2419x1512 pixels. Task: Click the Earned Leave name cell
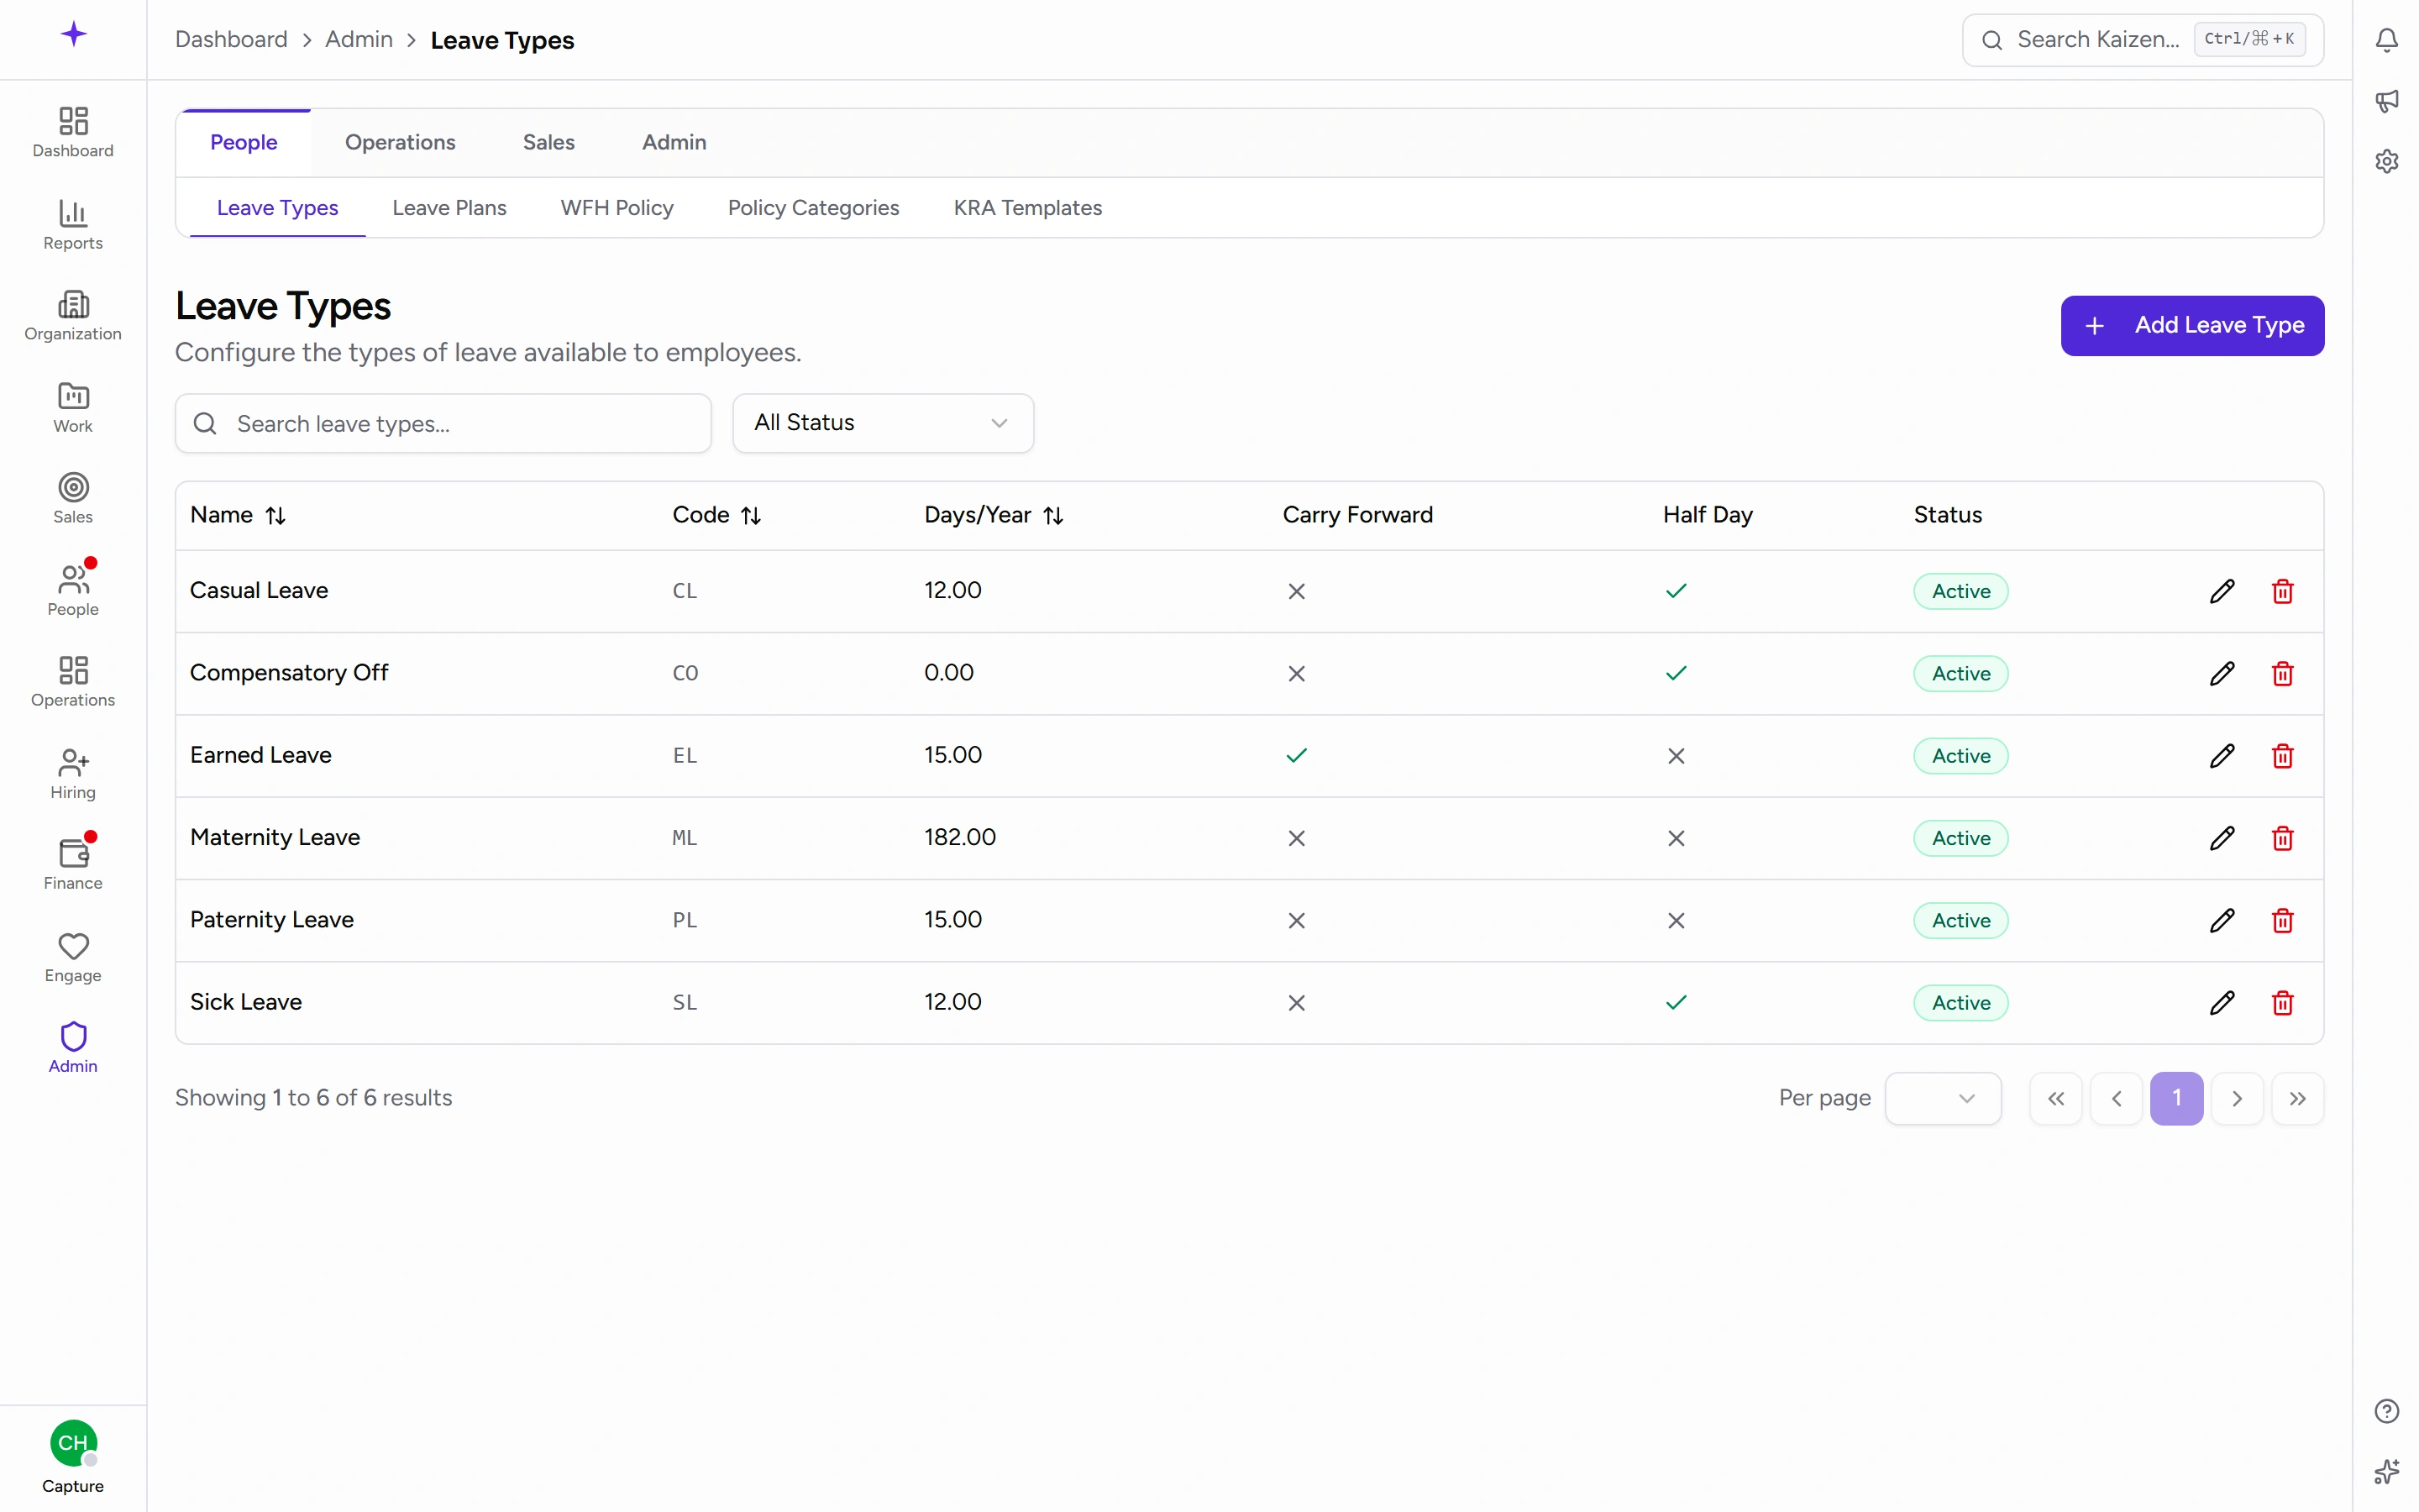click(261, 755)
